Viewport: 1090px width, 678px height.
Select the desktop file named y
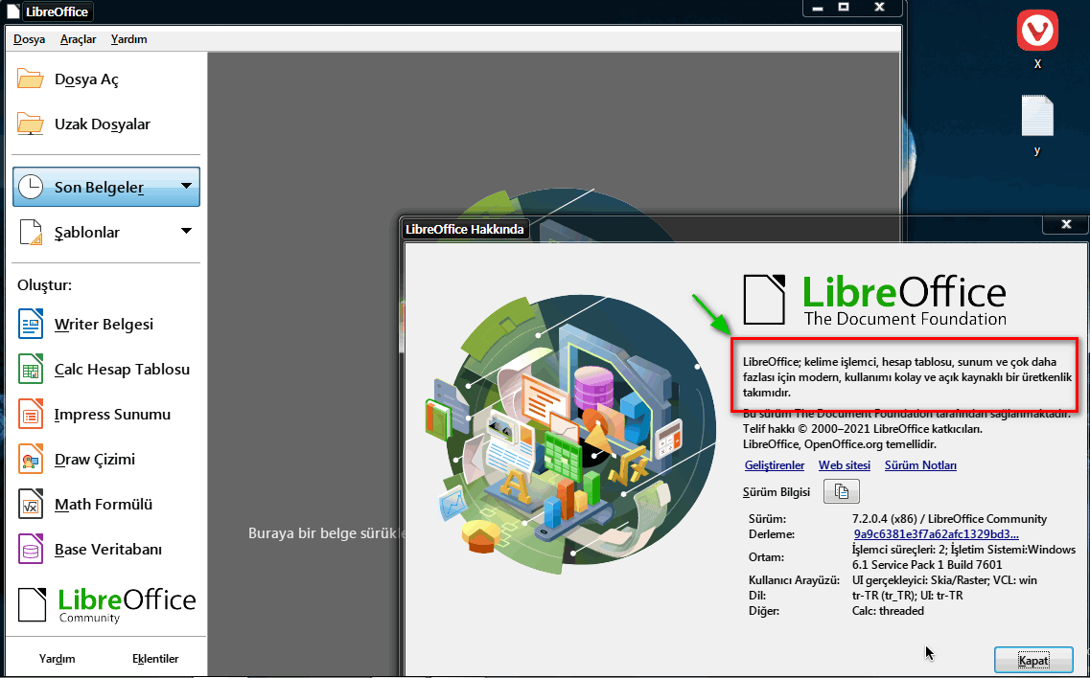coord(1037,115)
